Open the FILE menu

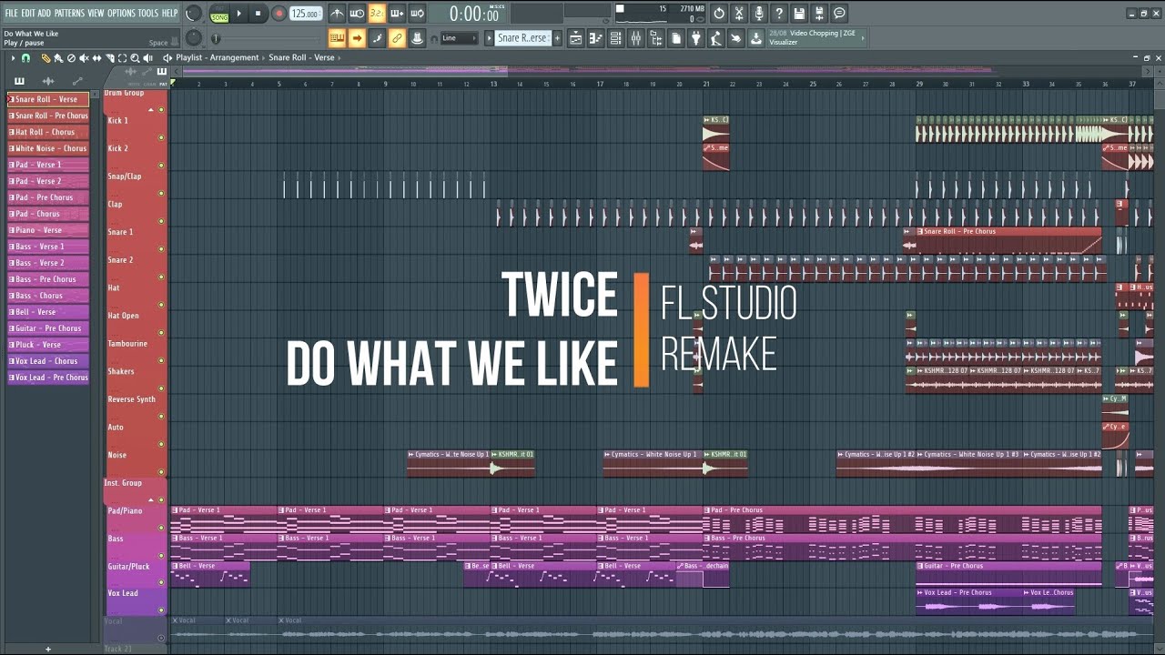click(x=11, y=13)
